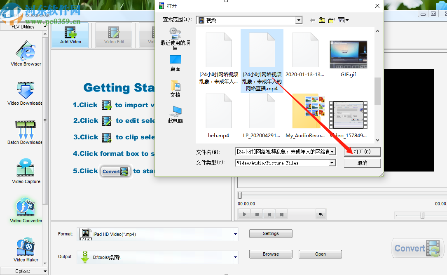
Task: Click 取消 cancel button
Action: [362, 163]
